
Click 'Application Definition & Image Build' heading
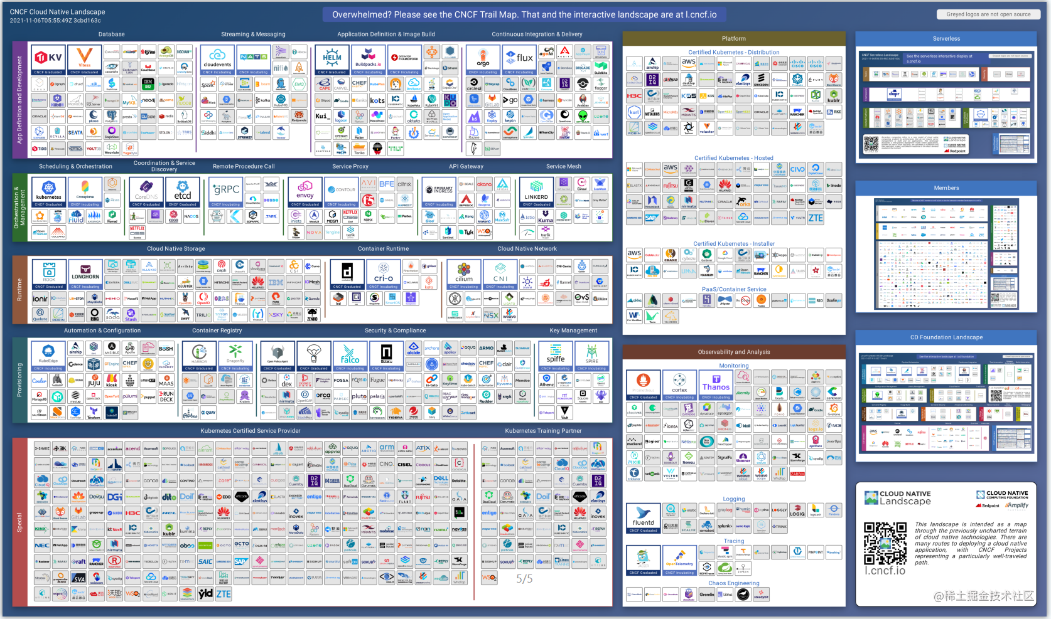click(386, 34)
